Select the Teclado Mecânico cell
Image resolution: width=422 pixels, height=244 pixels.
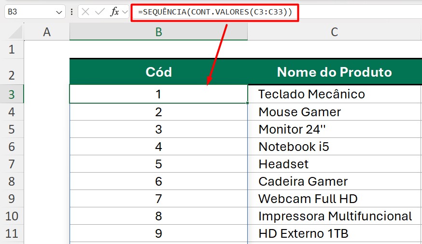[335, 94]
